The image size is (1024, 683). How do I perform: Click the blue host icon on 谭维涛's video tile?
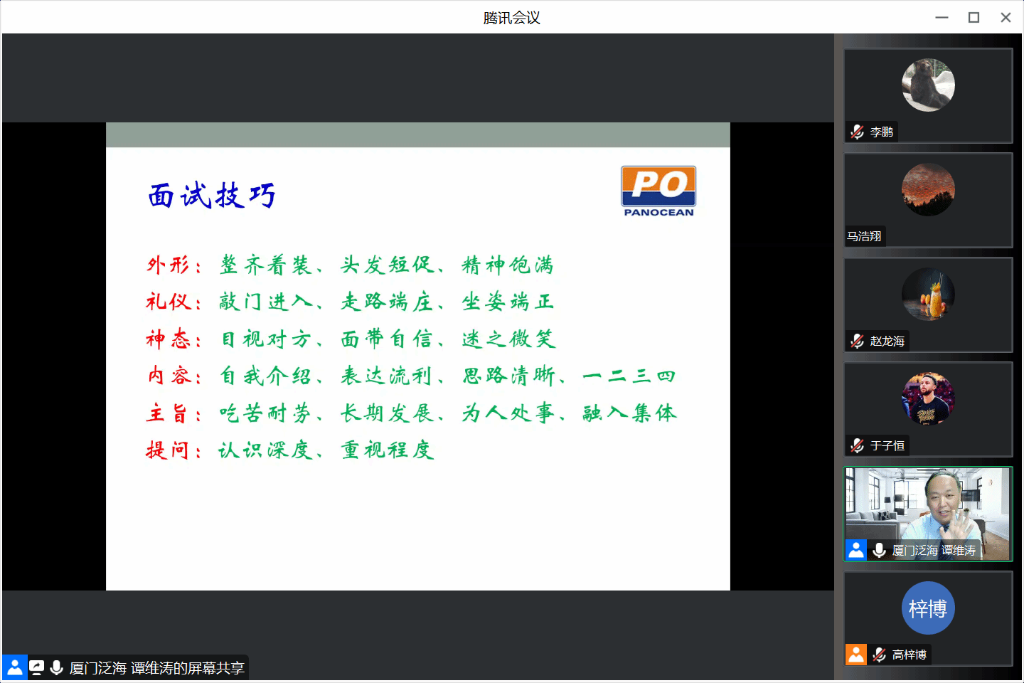pos(856,550)
